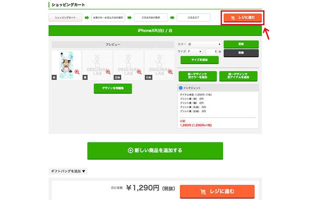
Task: Click the bottom レジに進む checkout button
Action: (217, 192)
